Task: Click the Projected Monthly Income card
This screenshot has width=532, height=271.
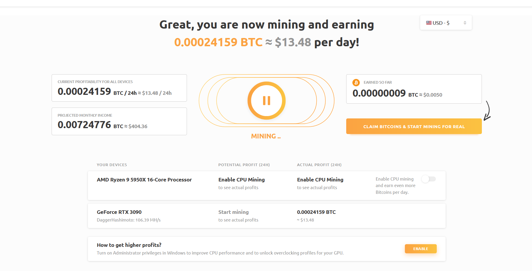Action: (119, 121)
